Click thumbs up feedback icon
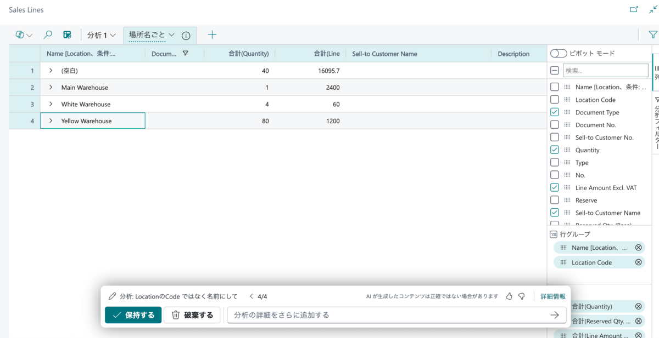Screen dimensions: 659x338 click(x=509, y=296)
